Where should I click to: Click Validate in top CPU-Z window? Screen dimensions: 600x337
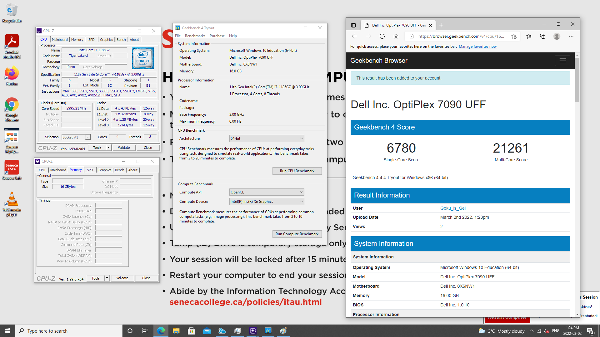124,148
